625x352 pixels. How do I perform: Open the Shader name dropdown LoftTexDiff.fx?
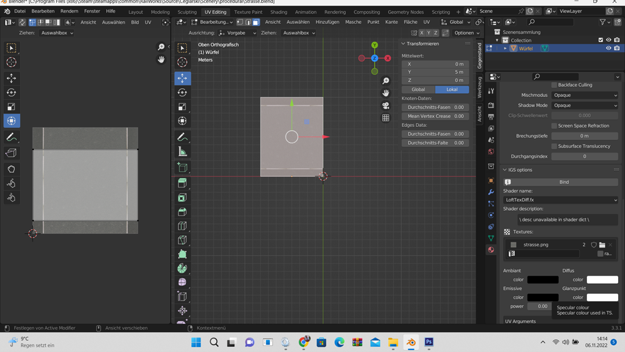coord(561,200)
